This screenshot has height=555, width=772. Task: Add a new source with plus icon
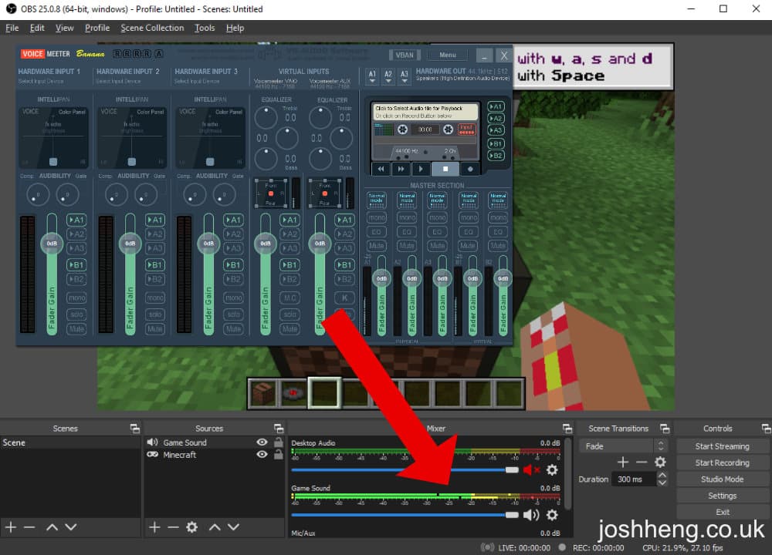coord(154,527)
